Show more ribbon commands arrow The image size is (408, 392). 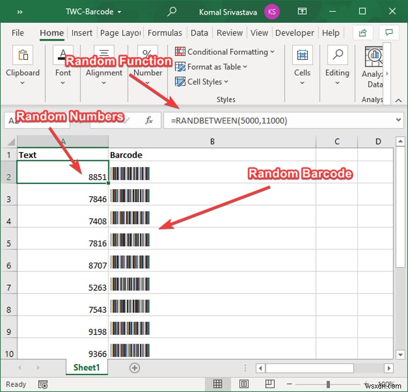(387, 73)
